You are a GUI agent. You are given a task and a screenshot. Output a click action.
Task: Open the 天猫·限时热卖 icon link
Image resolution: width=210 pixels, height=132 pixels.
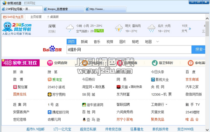[x=118, y=87]
